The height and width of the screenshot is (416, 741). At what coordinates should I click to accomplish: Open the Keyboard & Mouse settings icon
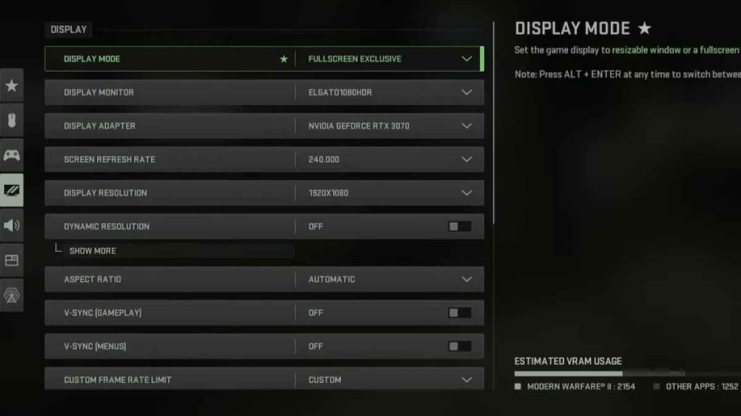[x=12, y=120]
